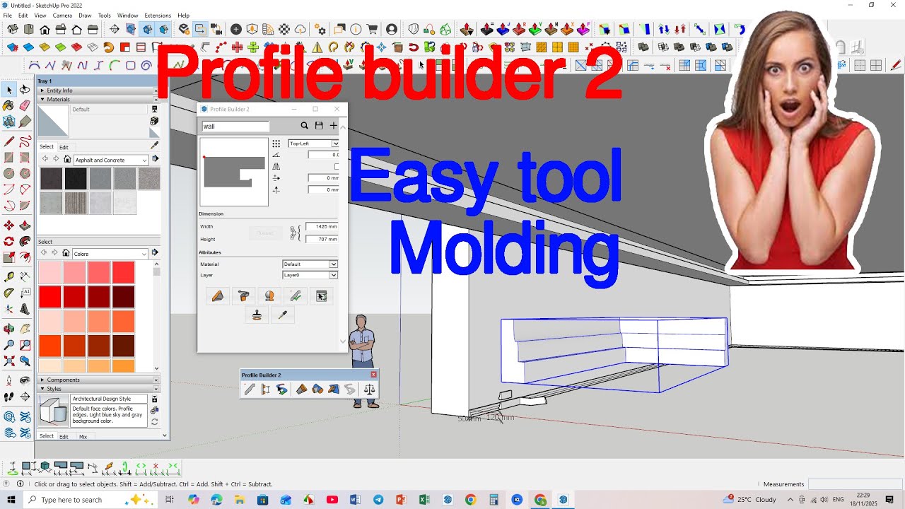905x509 pixels.
Task: Pick the Line pencil tool
Action: pos(9,141)
